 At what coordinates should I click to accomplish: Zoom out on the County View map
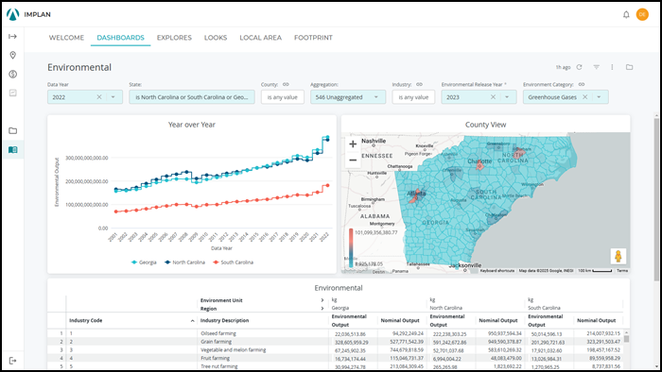(x=353, y=161)
